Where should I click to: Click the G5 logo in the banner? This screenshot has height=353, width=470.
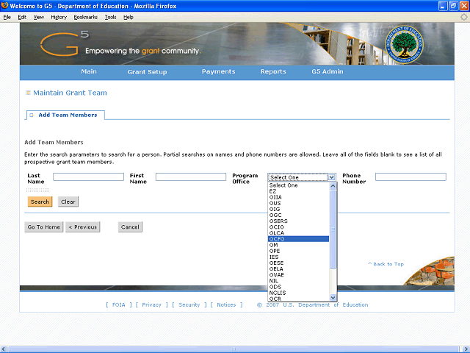[64, 44]
